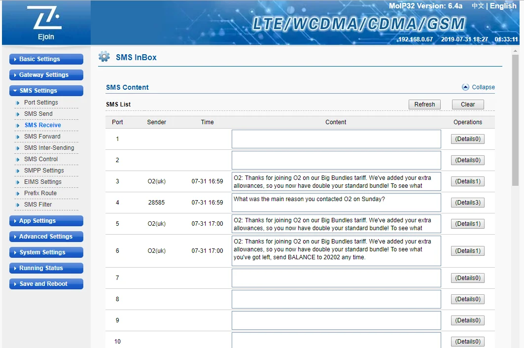Open Details3 for port 4
This screenshot has height=348, width=524.
(467, 203)
